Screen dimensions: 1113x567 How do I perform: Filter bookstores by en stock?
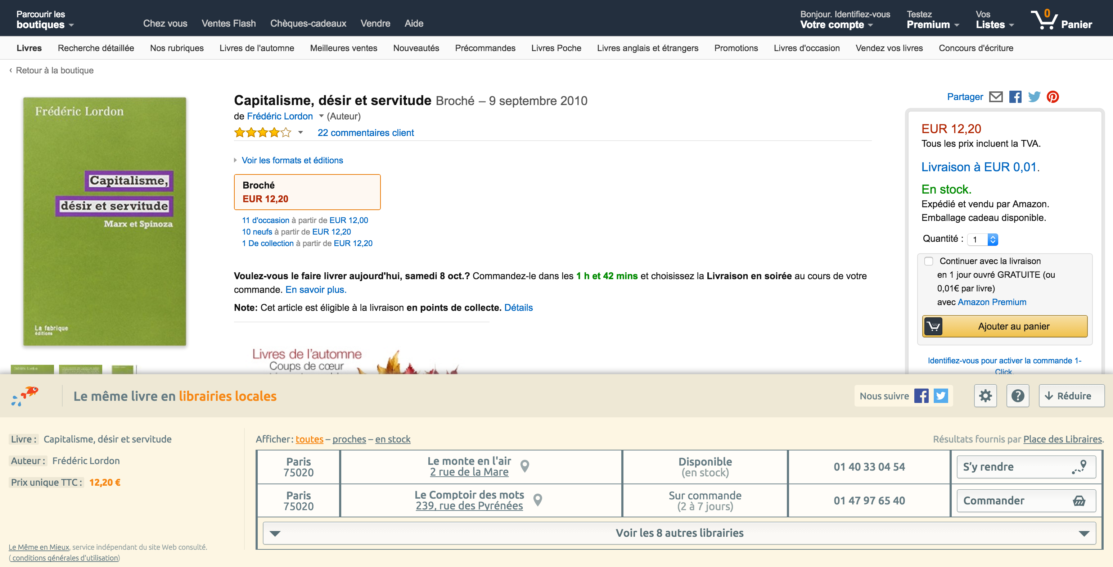[x=393, y=439]
